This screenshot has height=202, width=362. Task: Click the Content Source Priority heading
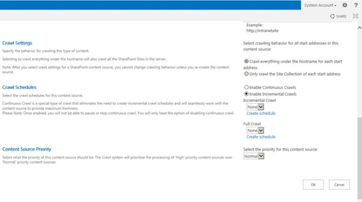pos(27,149)
